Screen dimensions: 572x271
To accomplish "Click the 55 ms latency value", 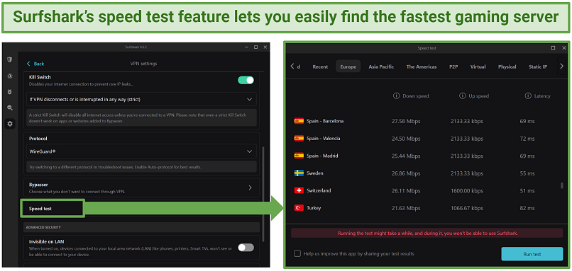I will click(x=527, y=173).
